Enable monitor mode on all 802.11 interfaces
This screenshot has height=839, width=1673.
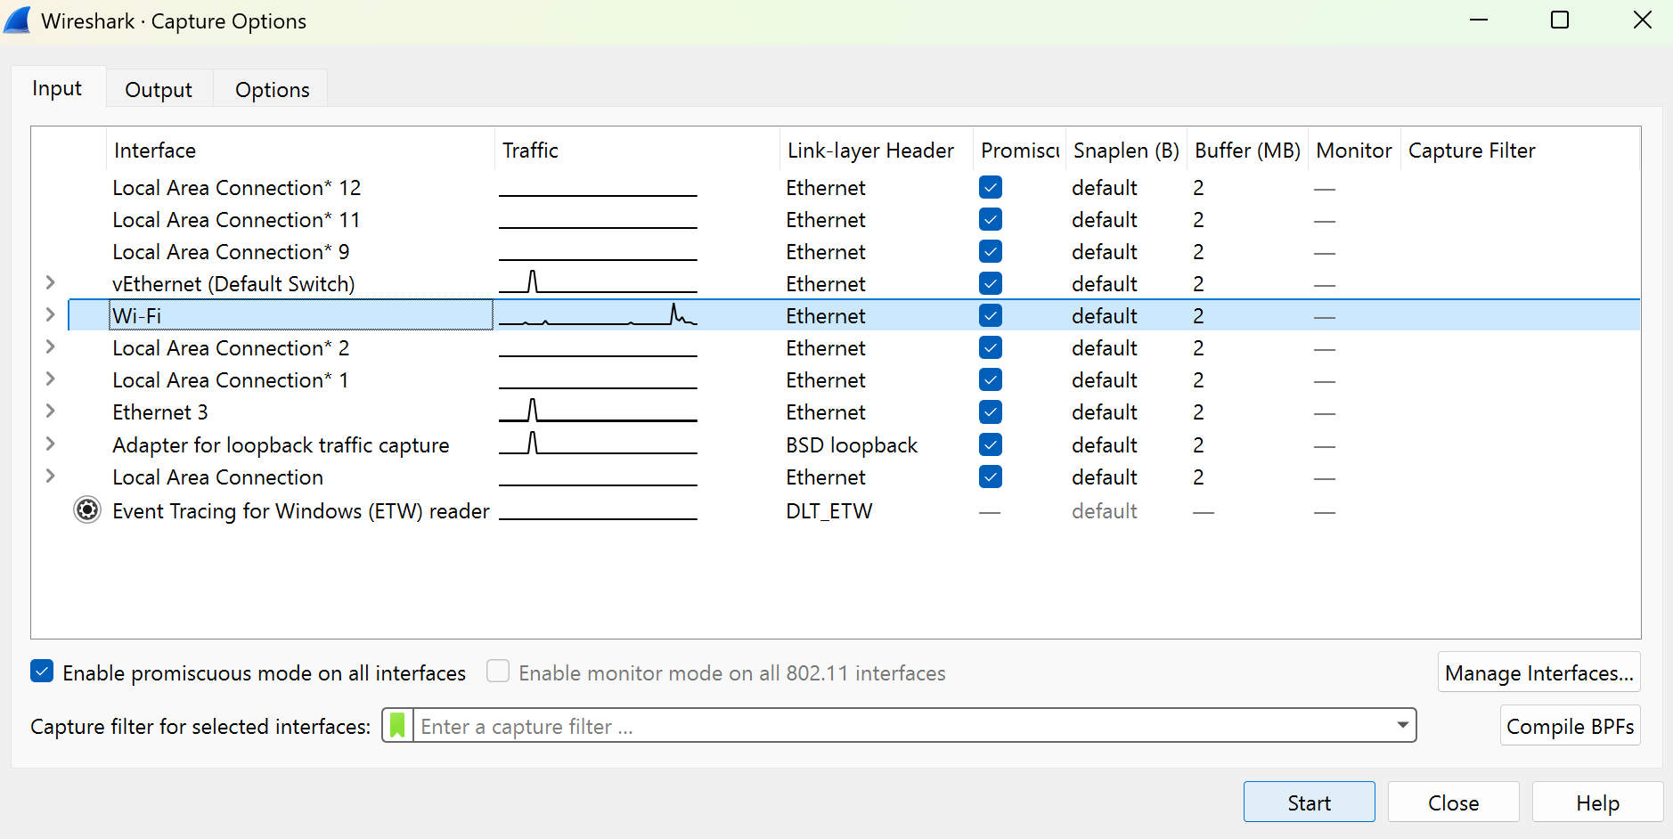pyautogui.click(x=498, y=672)
